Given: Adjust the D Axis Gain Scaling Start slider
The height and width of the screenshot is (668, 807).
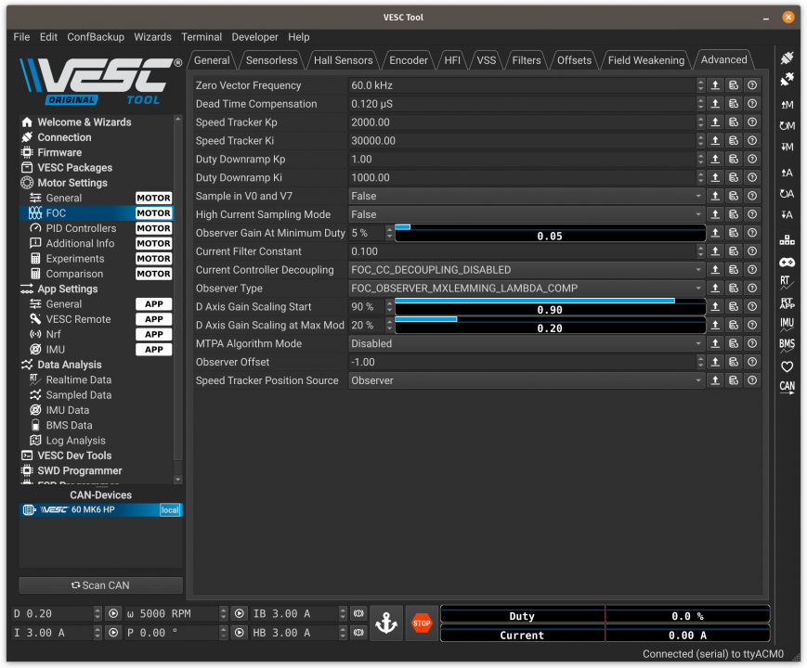Looking at the screenshot, I should [550, 307].
